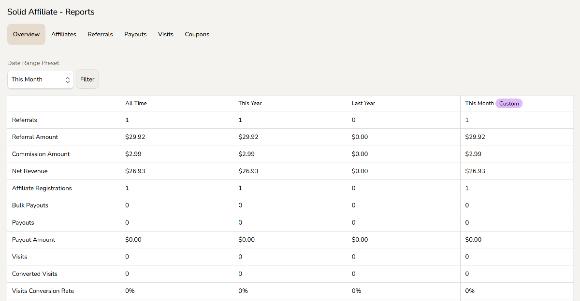Switch to the Overview tab
580x301 pixels.
pyautogui.click(x=26, y=34)
